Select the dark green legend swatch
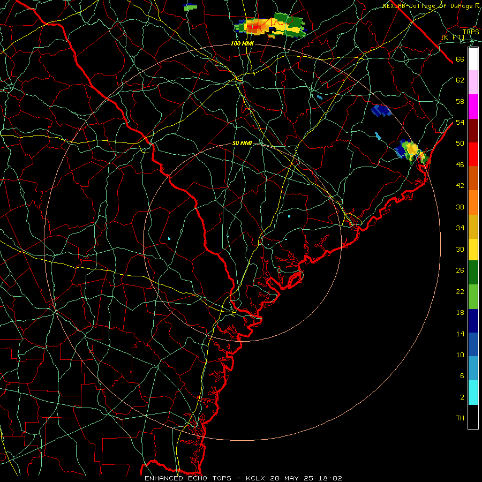The height and width of the screenshot is (482, 482). [473, 273]
